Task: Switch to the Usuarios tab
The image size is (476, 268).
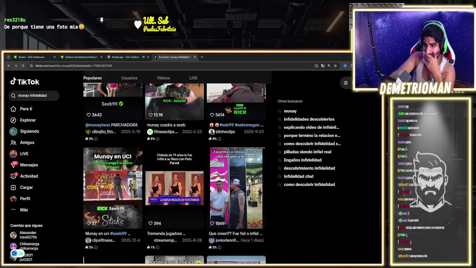Action: [x=129, y=78]
